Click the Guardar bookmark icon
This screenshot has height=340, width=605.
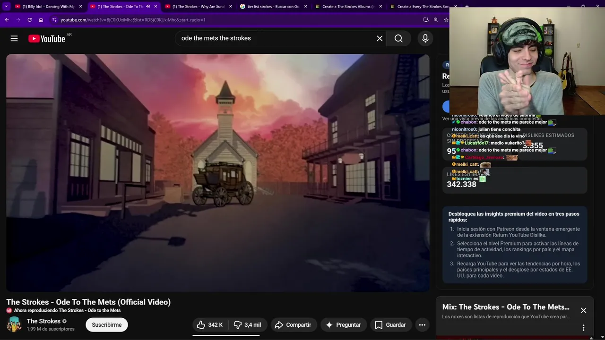pyautogui.click(x=379, y=325)
